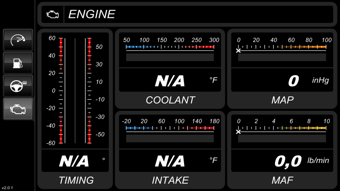Click the timing N/A readout
This screenshot has height=191, width=340.
coord(74,161)
